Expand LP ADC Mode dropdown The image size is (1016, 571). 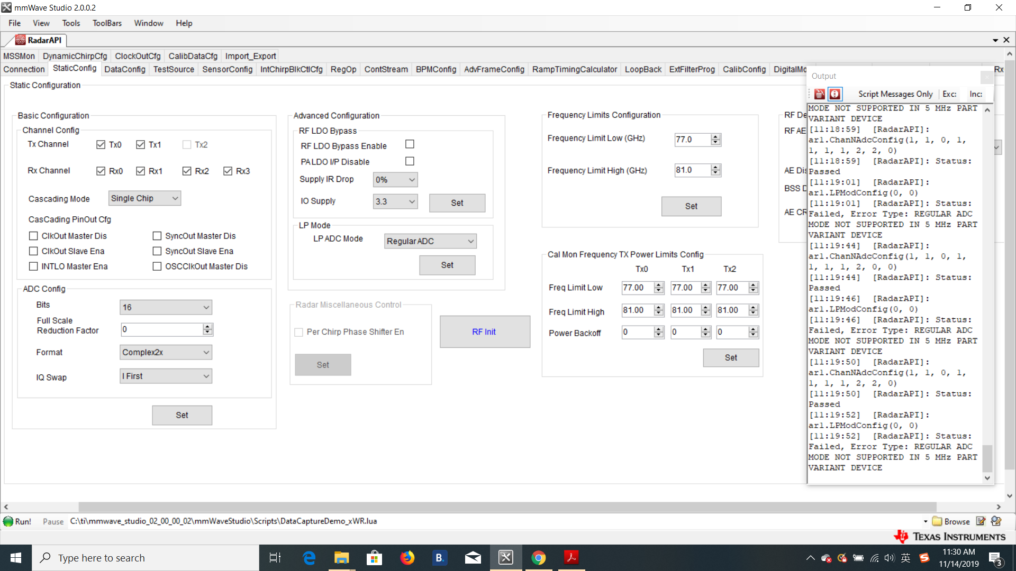click(x=430, y=241)
